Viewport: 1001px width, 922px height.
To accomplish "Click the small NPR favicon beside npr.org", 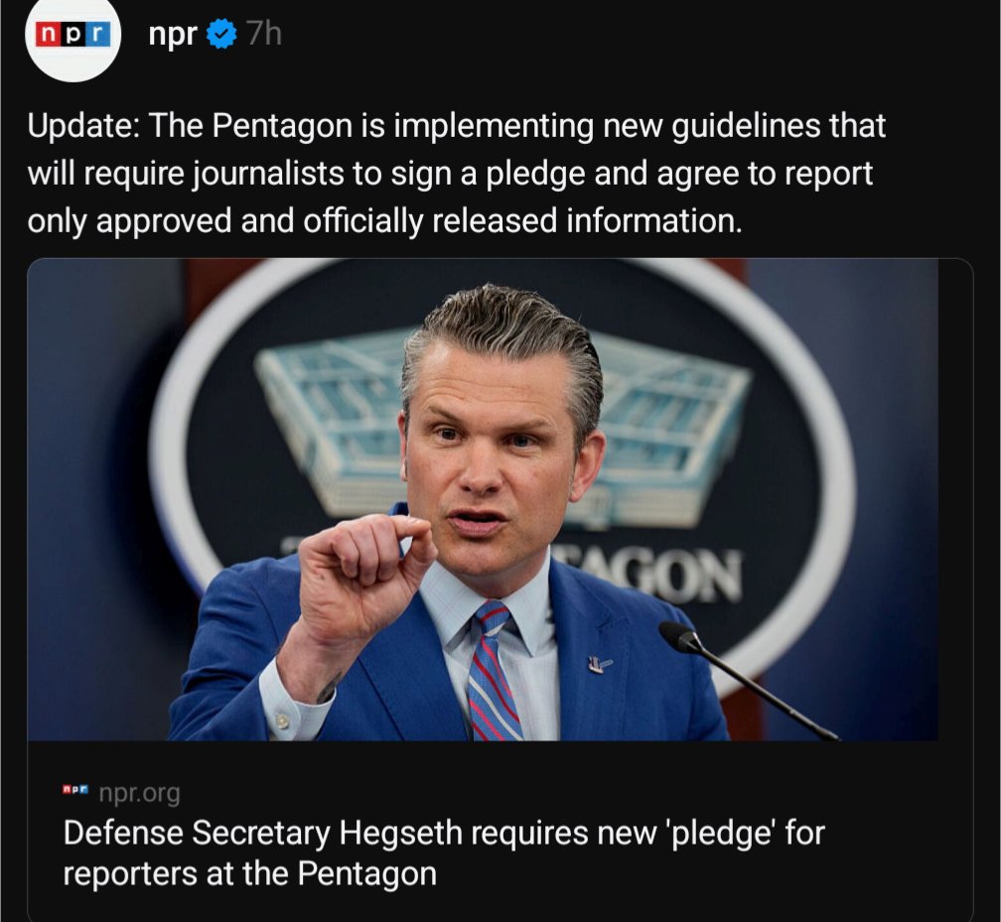I will click(76, 790).
